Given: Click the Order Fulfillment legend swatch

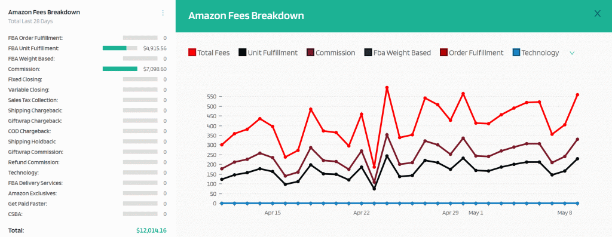Looking at the screenshot, I should click(x=444, y=53).
